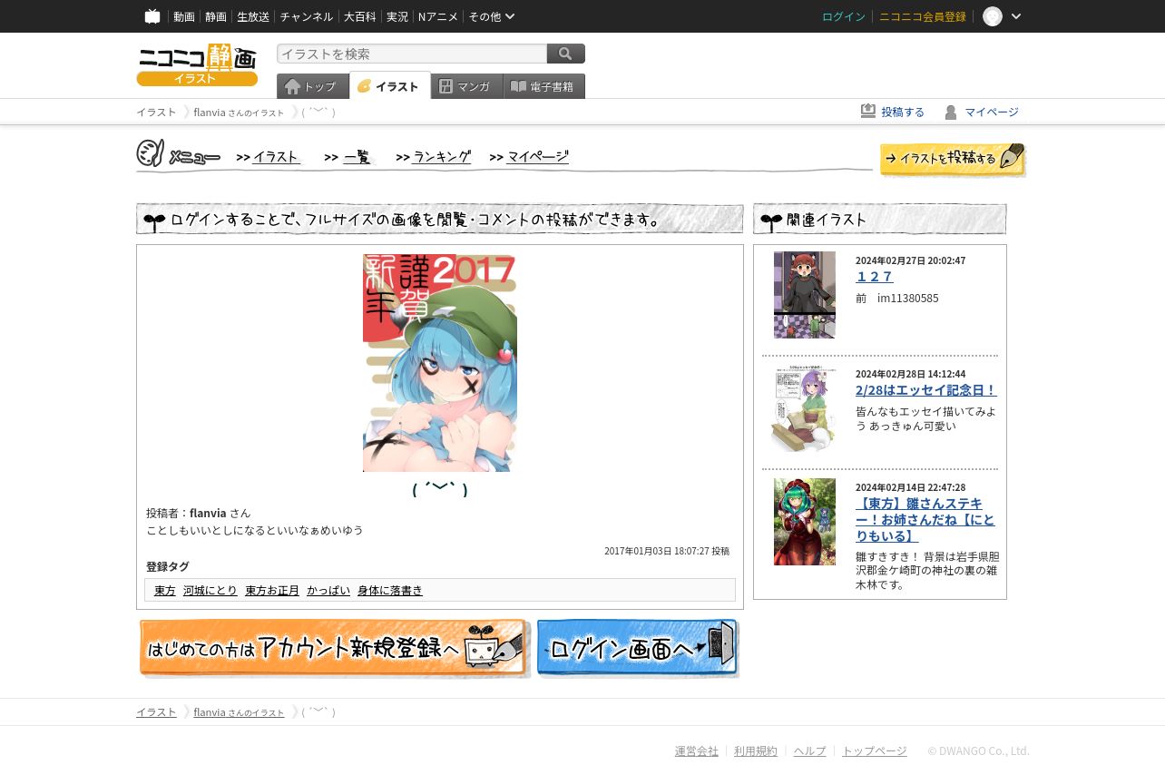Expand the その他 menu chevron
This screenshot has height=775, width=1165.
[510, 16]
